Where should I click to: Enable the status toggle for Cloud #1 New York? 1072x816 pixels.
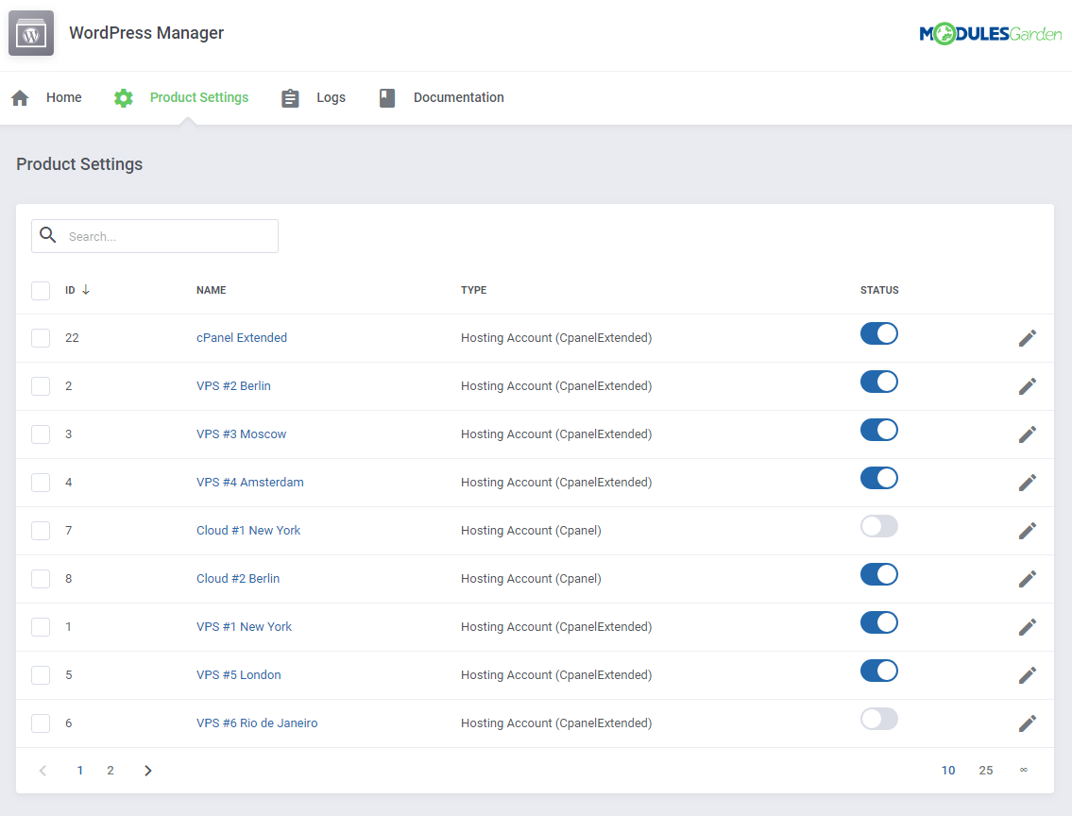[878, 526]
